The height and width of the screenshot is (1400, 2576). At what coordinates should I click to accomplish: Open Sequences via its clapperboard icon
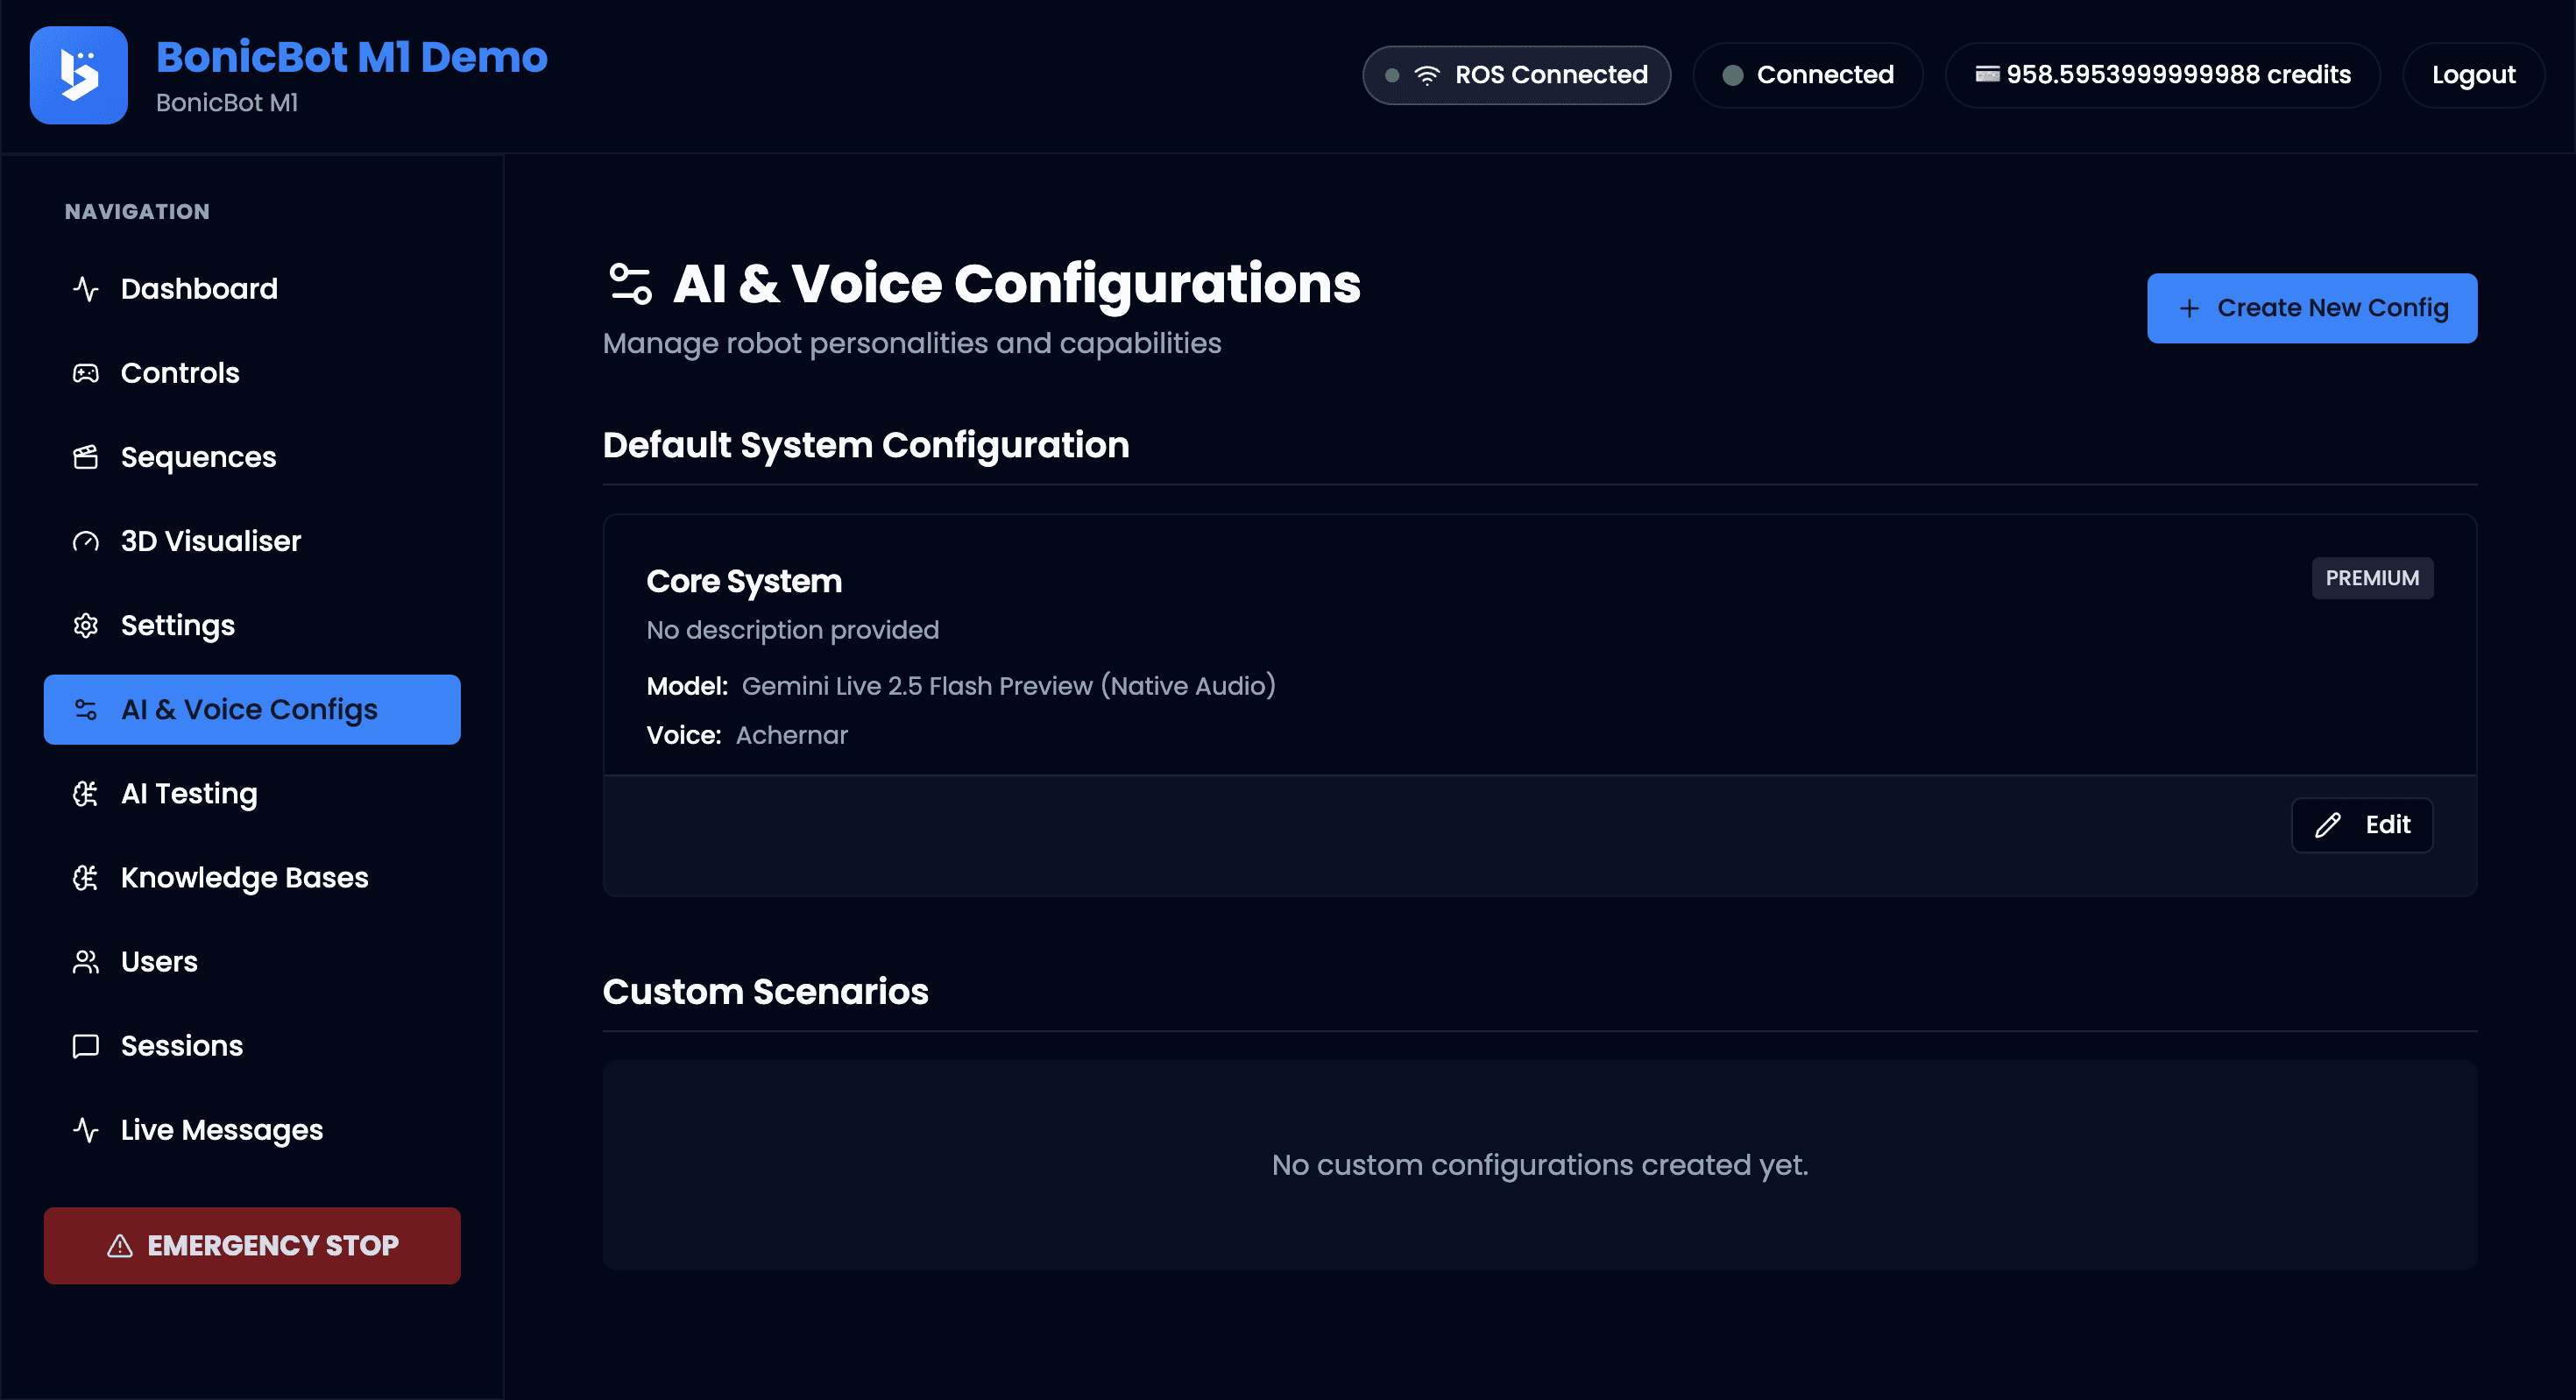click(x=86, y=456)
